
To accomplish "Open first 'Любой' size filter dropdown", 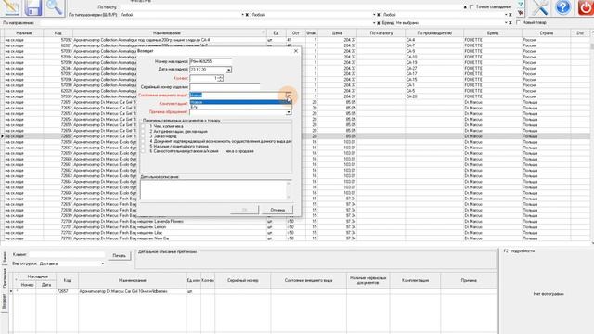I will [243, 15].
